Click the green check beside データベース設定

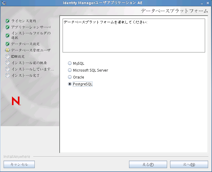click(x=7, y=44)
